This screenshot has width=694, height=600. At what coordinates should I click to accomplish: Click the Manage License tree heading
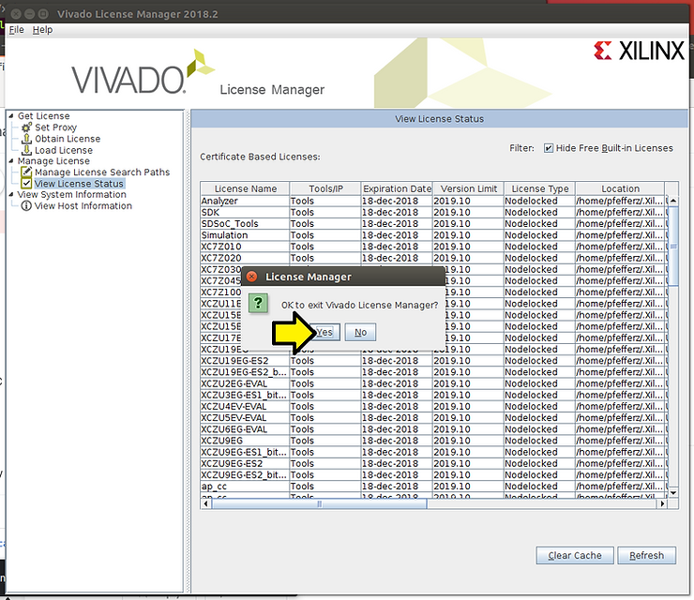53,161
